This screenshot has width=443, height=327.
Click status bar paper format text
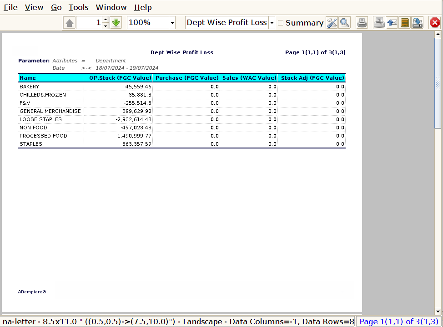[178, 322]
